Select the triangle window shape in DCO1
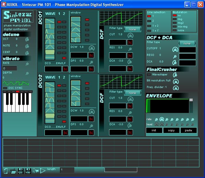The width and height of the screenshot is (205, 178). click(x=76, y=30)
